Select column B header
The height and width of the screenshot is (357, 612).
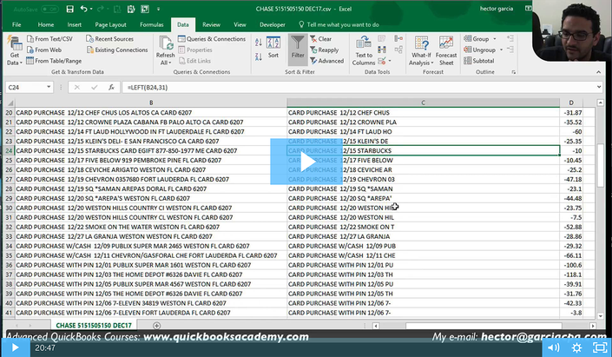click(151, 102)
